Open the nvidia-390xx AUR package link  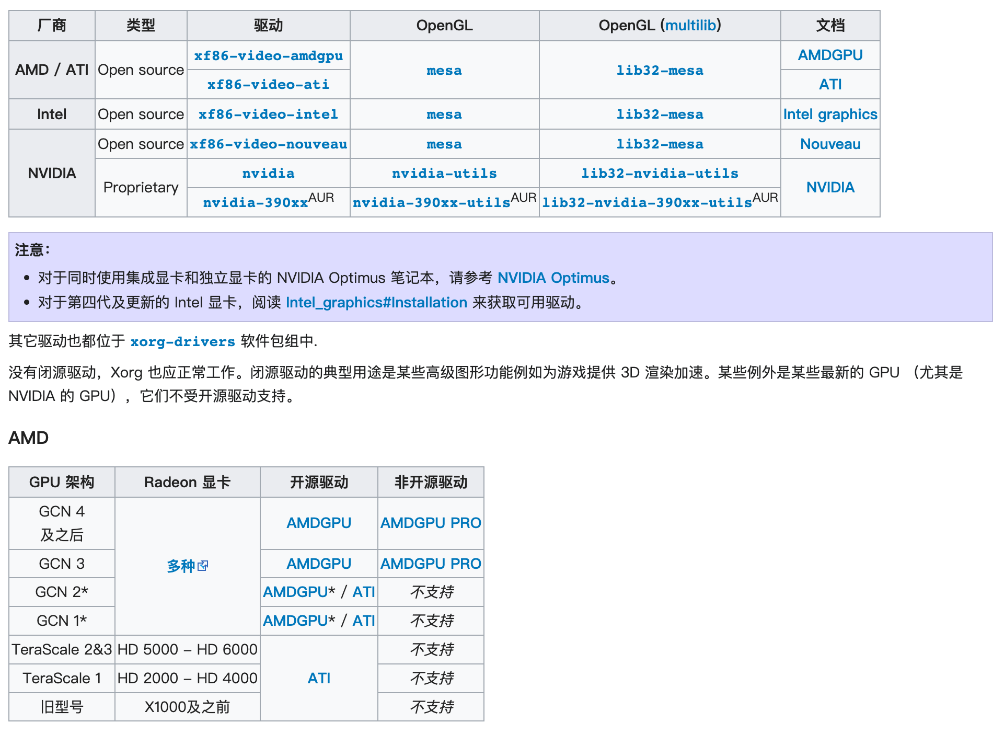256,202
